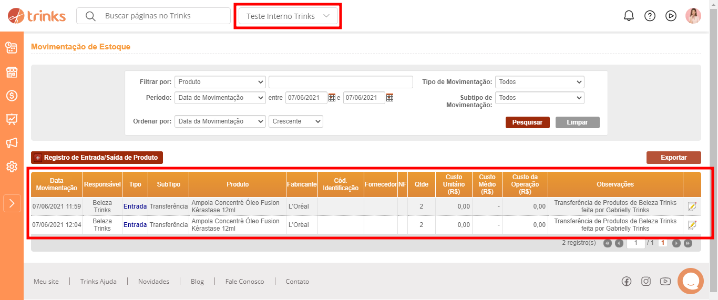
Task: Click the Pesquisar button
Action: [x=527, y=122]
